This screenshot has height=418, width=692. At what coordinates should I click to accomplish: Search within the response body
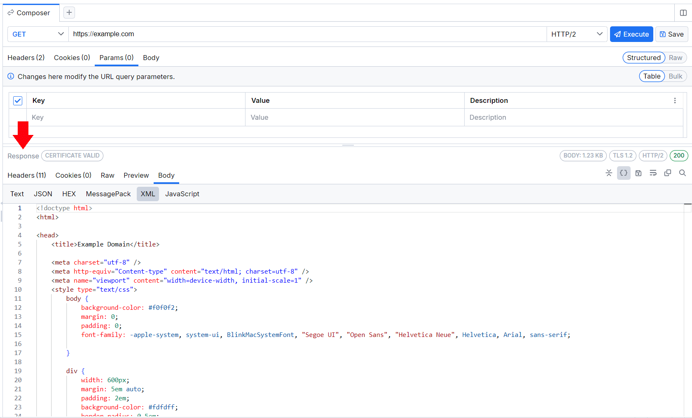coord(683,173)
